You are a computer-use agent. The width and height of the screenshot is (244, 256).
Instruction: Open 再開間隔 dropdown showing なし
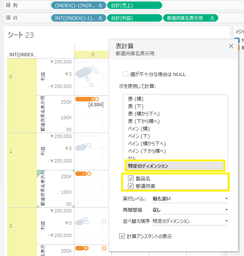pyautogui.click(x=190, y=210)
